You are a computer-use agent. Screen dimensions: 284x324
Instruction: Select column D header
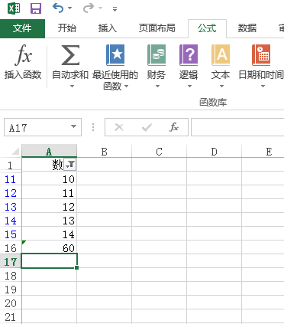pyautogui.click(x=214, y=152)
